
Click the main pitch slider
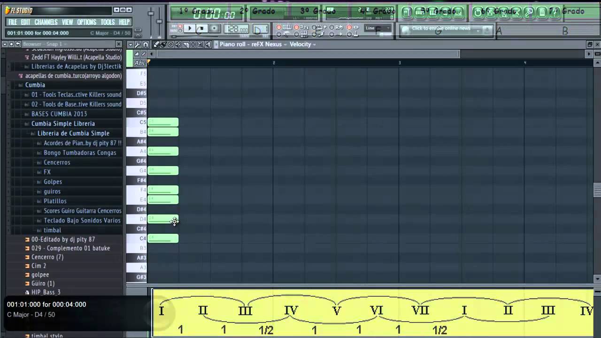click(159, 21)
